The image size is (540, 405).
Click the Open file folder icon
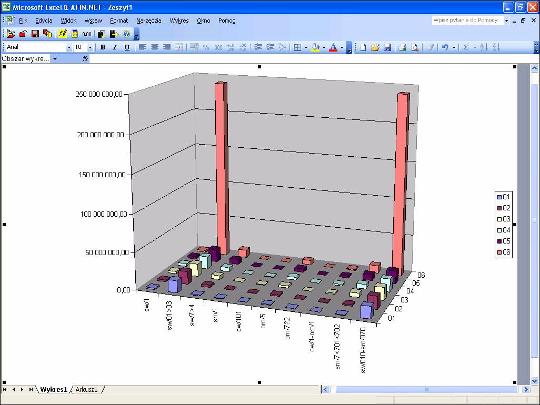(375, 47)
